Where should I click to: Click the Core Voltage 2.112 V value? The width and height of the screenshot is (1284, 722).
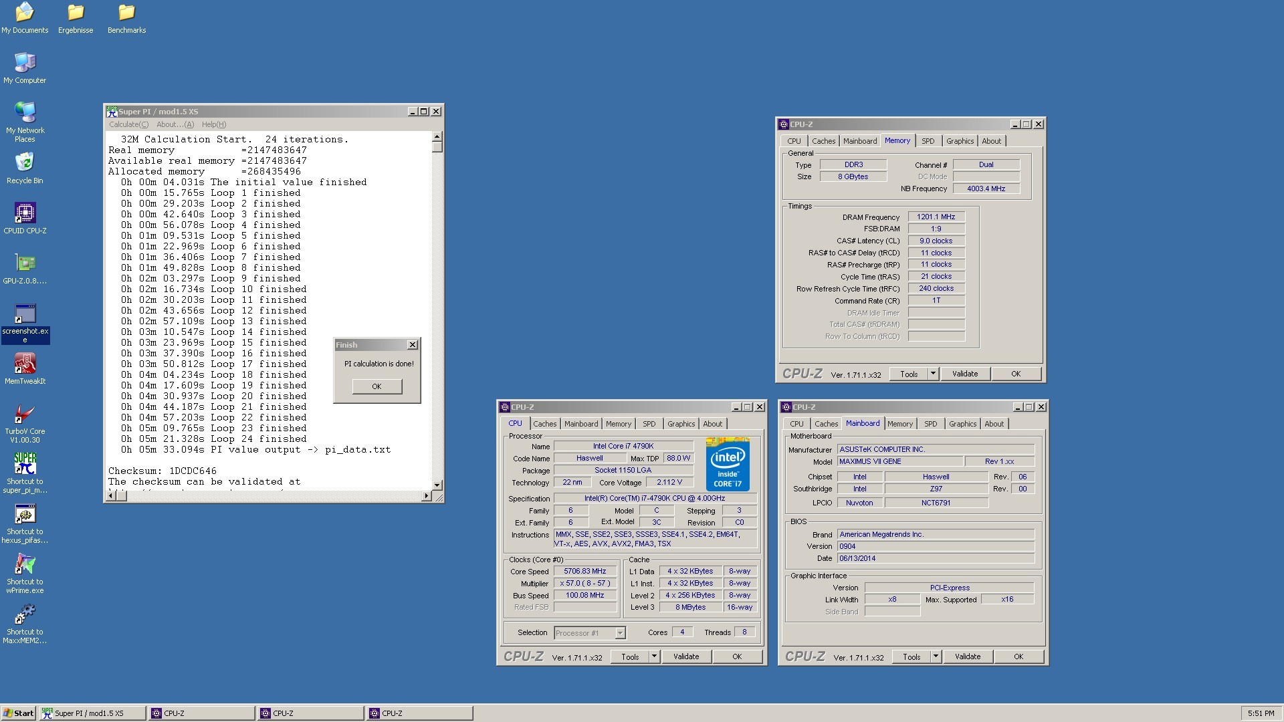point(669,482)
